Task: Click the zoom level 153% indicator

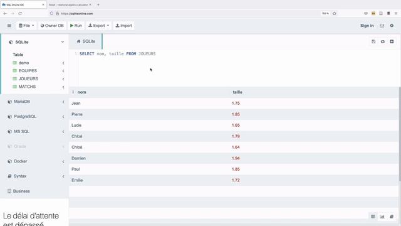Action: pos(325,13)
